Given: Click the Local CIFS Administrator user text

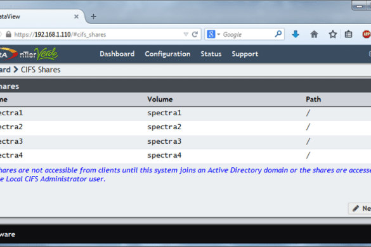Looking at the screenshot, I should (55, 179).
